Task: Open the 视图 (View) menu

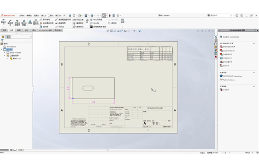Action: pos(36,16)
